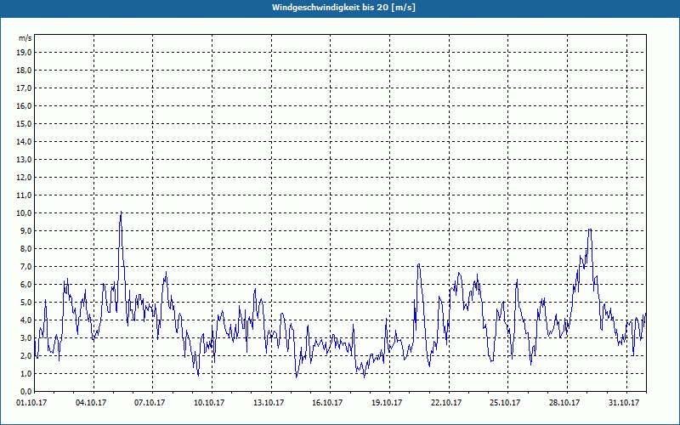The width and height of the screenshot is (680, 425).
Task: Select the 31.10.17 date label
Action: (x=624, y=403)
